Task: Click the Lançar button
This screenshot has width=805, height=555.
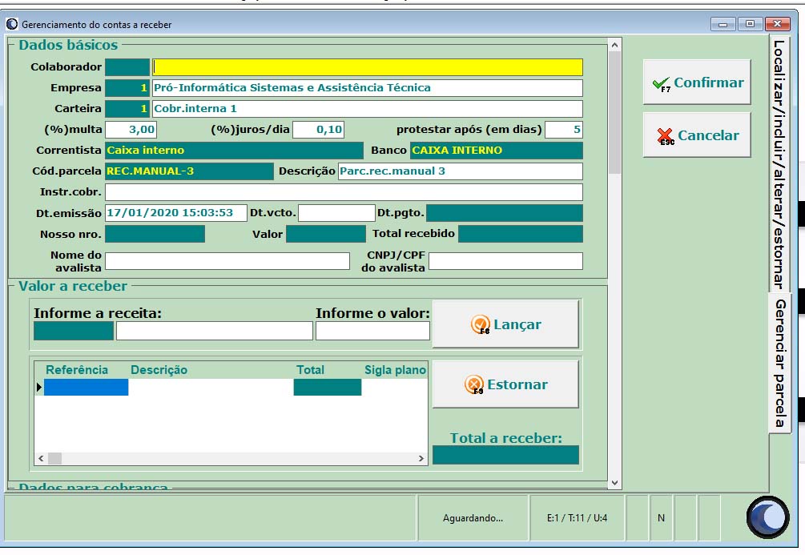Action: (x=505, y=324)
